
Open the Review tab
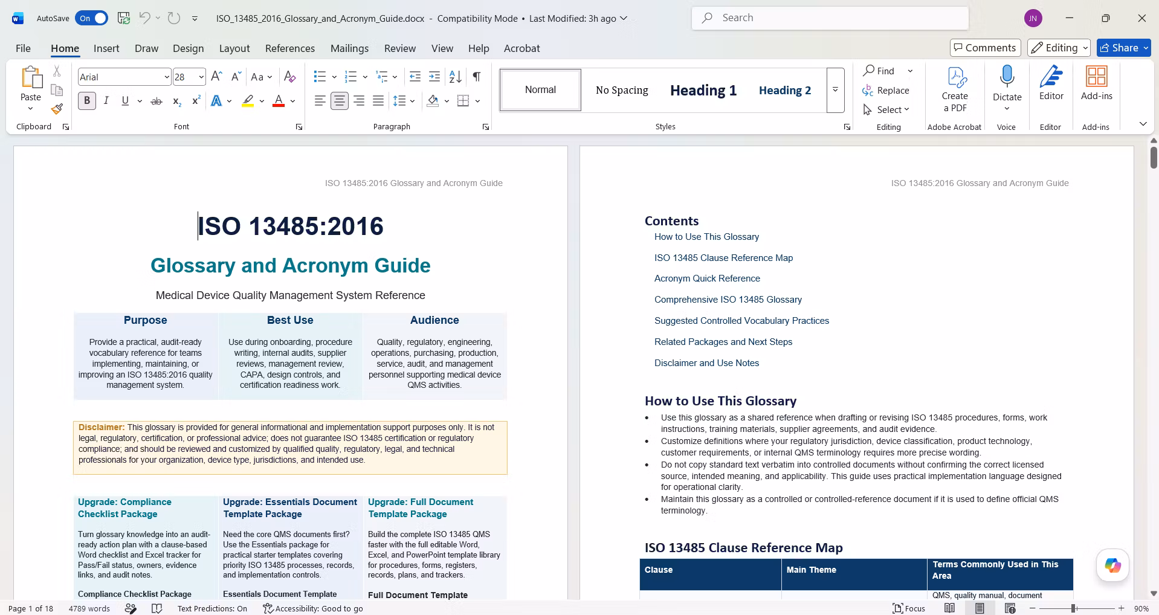pyautogui.click(x=400, y=48)
